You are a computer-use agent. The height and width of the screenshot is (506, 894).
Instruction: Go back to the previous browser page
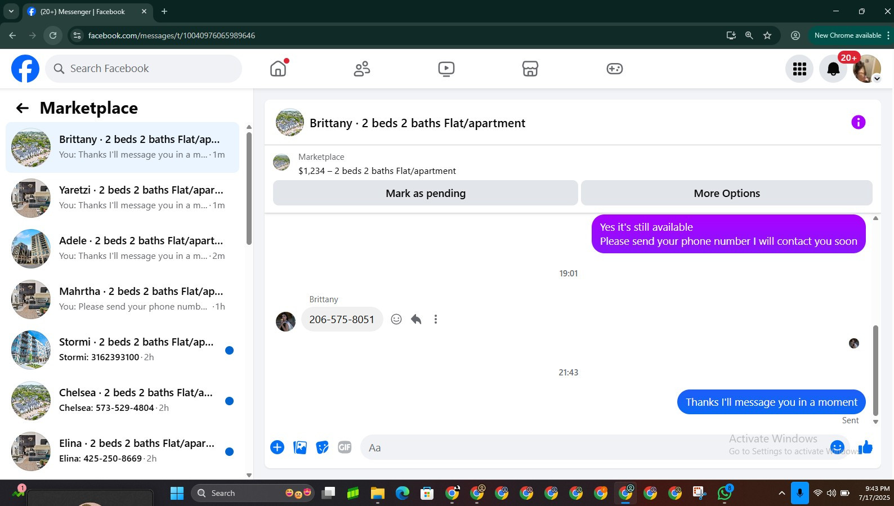coord(12,35)
